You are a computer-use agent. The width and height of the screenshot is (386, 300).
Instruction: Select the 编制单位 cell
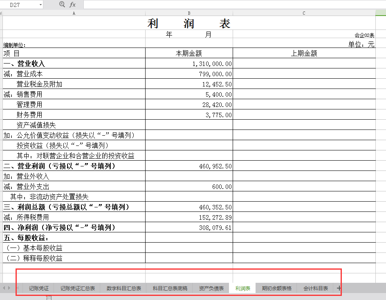click(74, 43)
